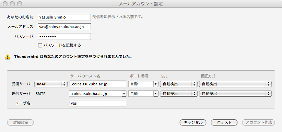Open the 送信サーバ port number dropdown
282x132 pixels.
156,94
